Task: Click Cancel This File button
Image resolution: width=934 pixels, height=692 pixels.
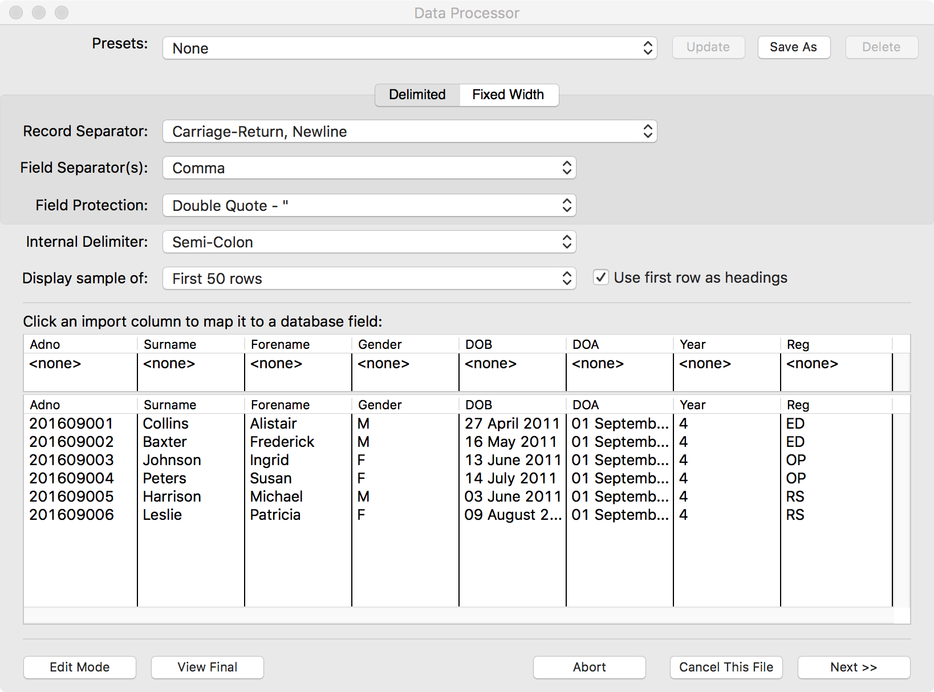Action: tap(726, 667)
